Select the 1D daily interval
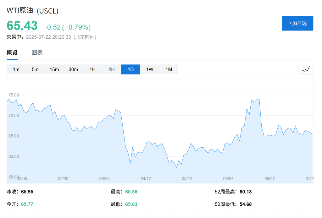Image resolution: width=322 pixels, height=218 pixels. tap(130, 69)
